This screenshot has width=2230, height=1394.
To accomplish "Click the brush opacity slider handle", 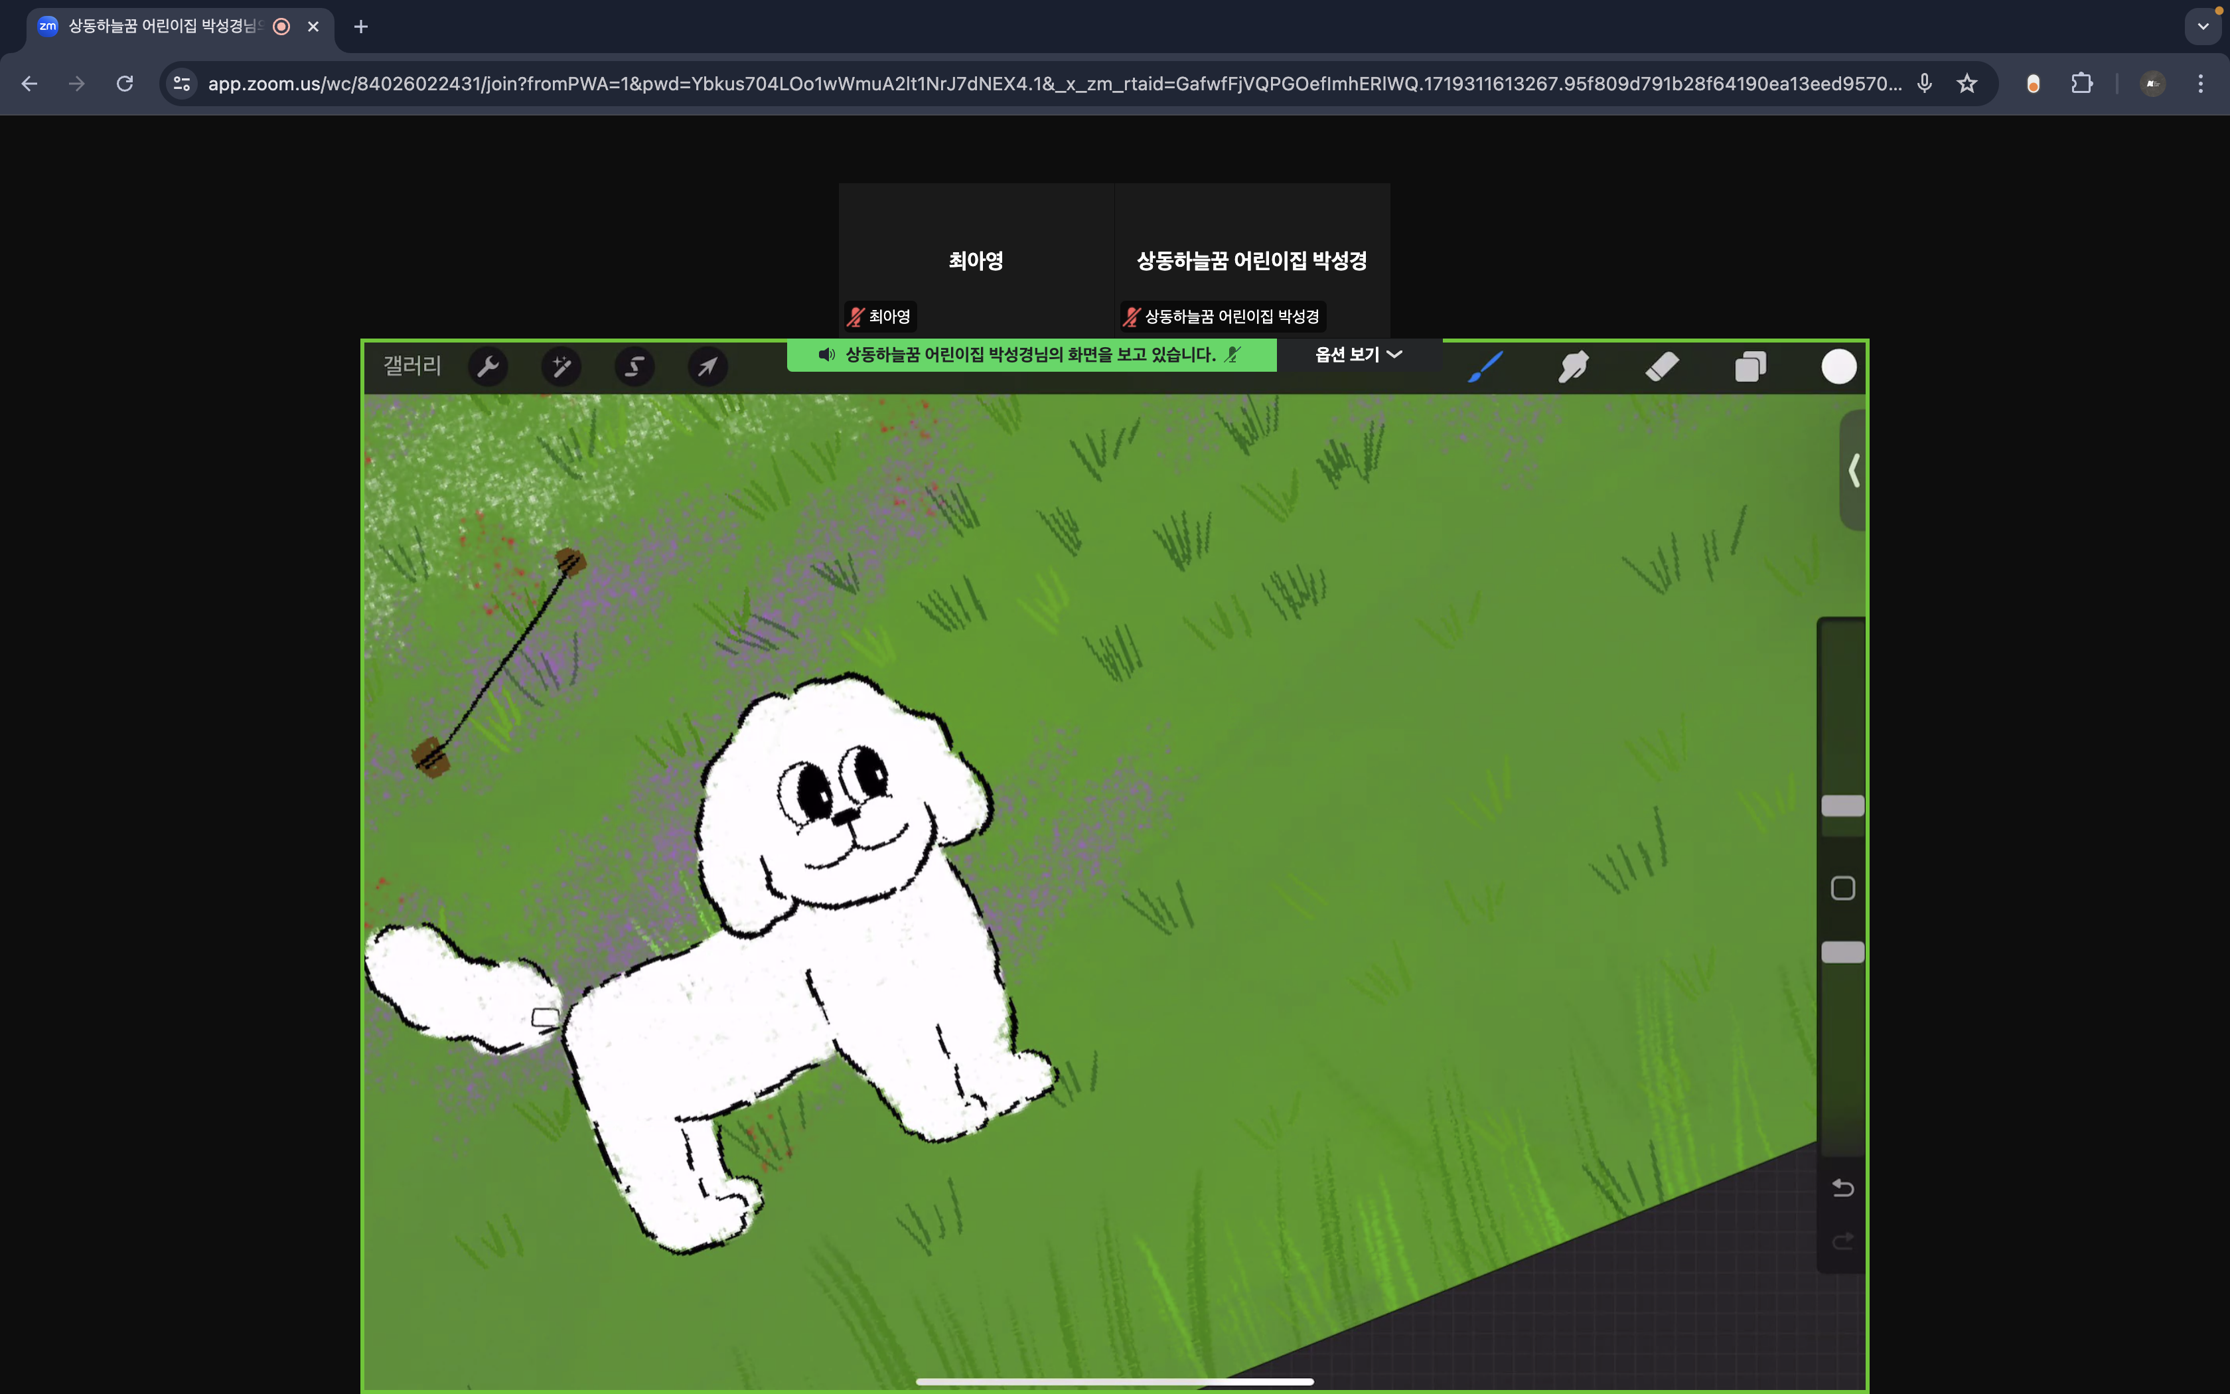I will [1842, 953].
